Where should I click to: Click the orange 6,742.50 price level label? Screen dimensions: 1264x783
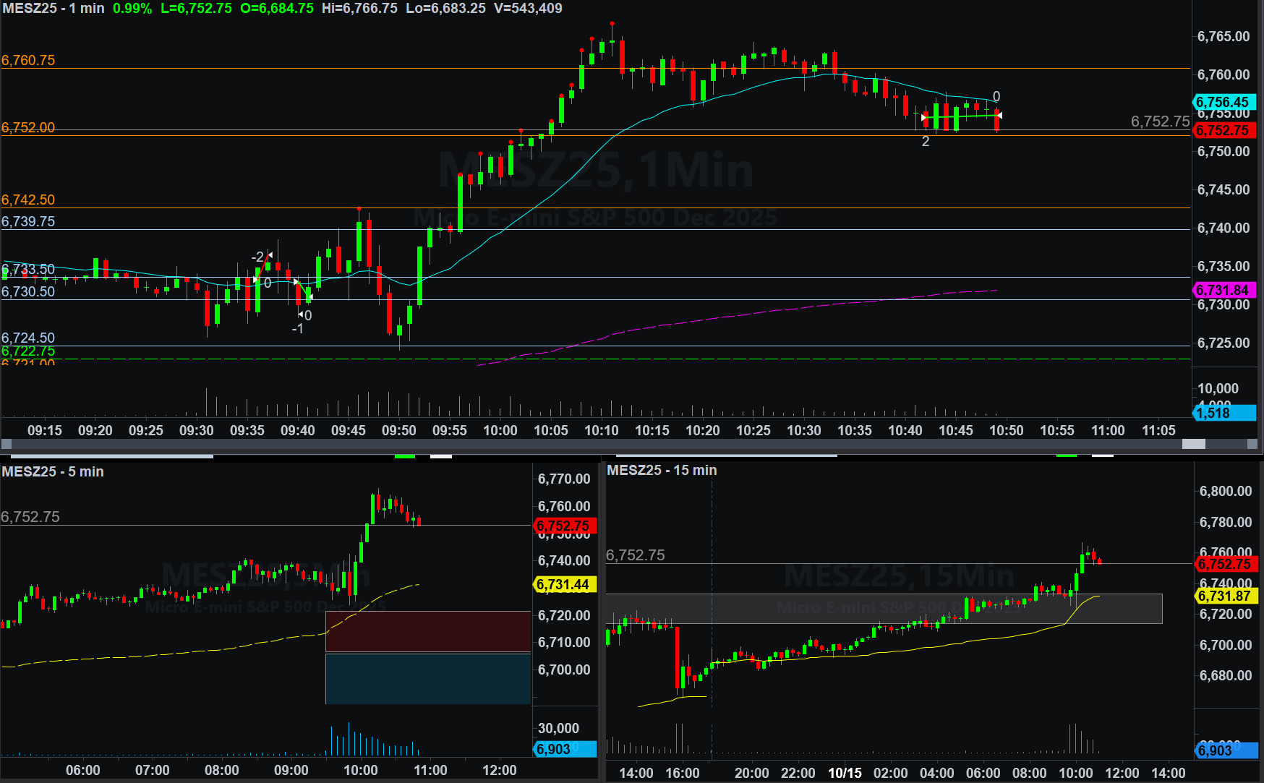click(x=28, y=200)
